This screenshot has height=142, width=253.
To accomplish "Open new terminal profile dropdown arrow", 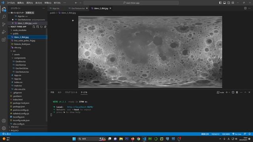I will pos(229,92).
